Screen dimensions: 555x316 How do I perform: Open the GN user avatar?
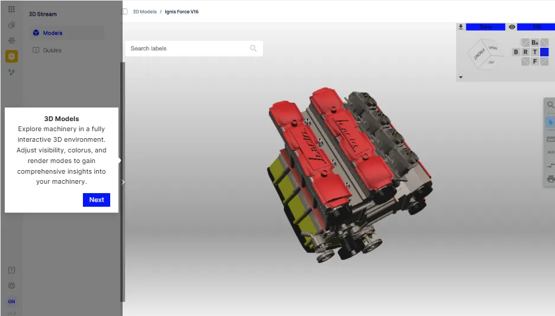[x=11, y=301]
